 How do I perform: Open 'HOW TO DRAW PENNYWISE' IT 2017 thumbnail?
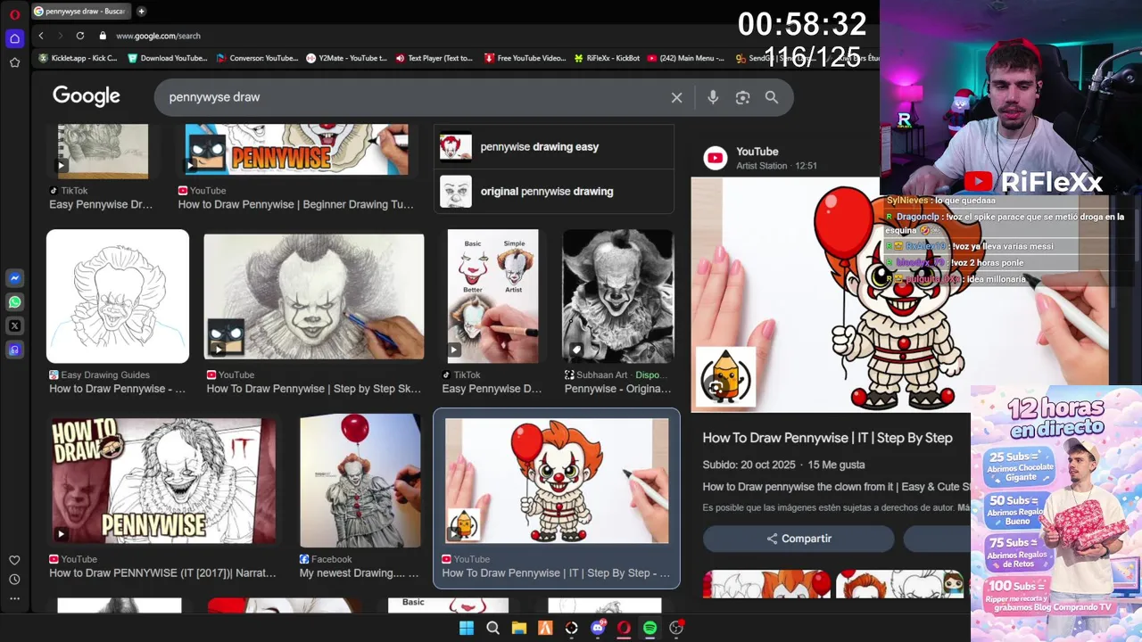(162, 481)
